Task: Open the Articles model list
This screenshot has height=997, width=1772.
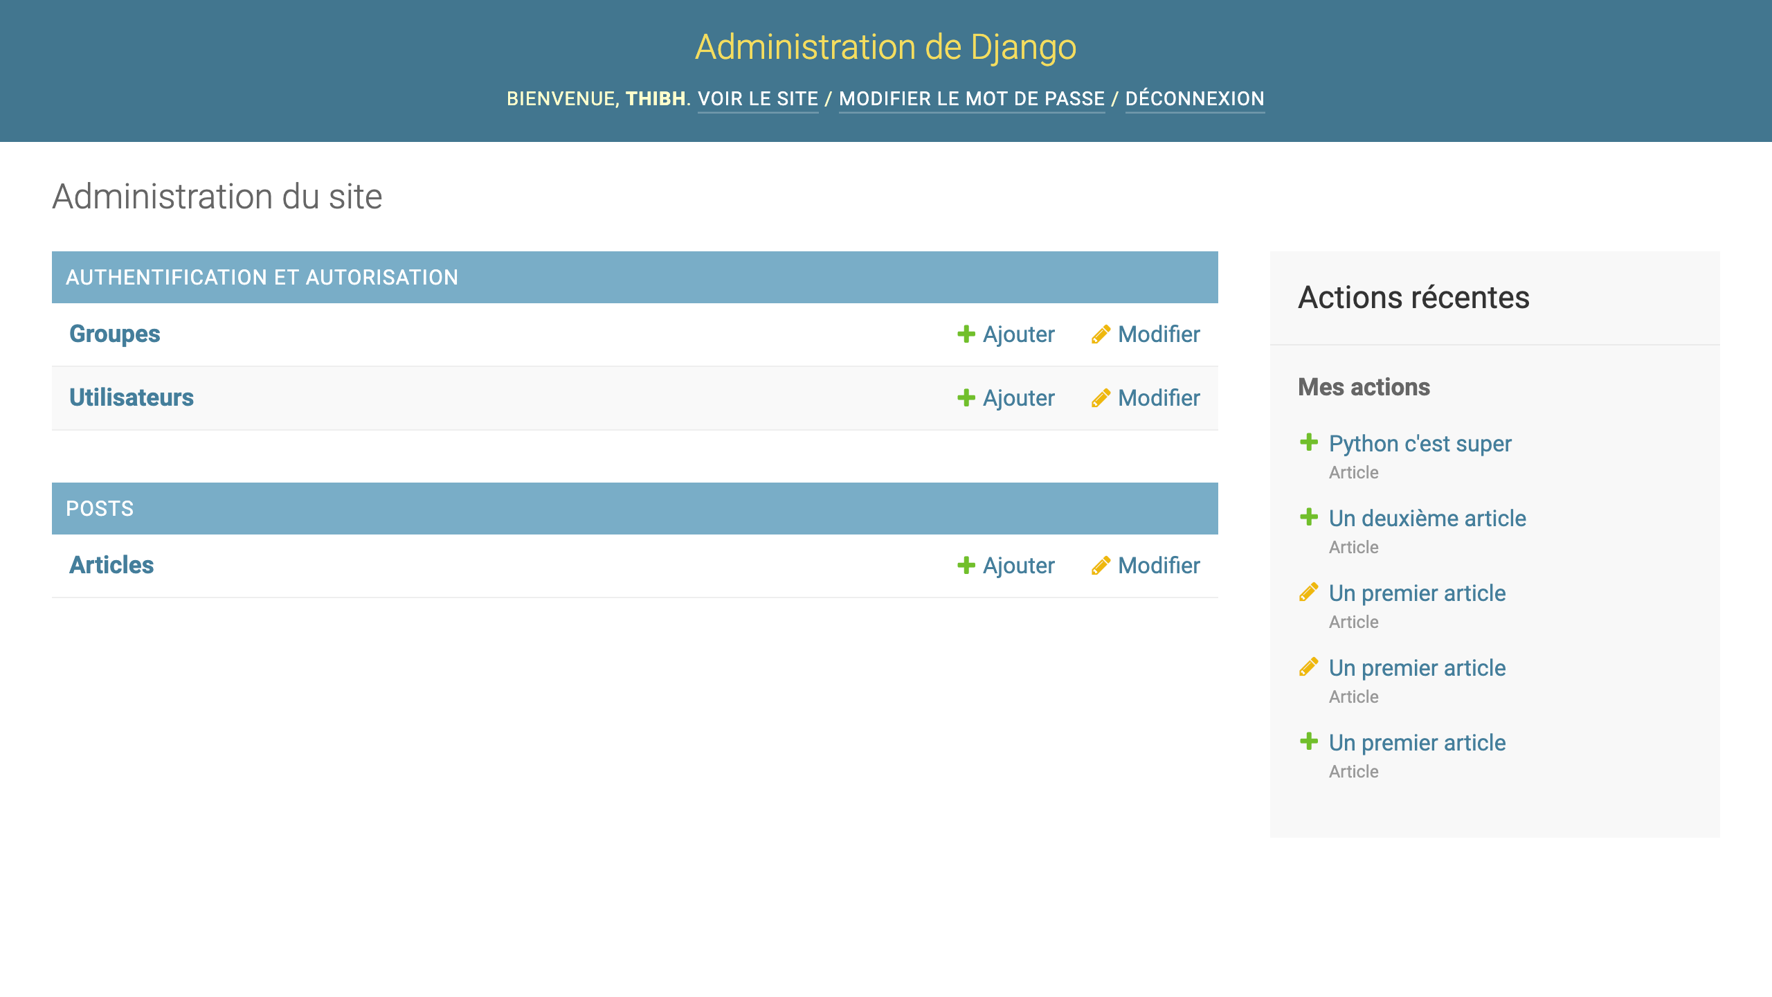Action: tap(111, 566)
